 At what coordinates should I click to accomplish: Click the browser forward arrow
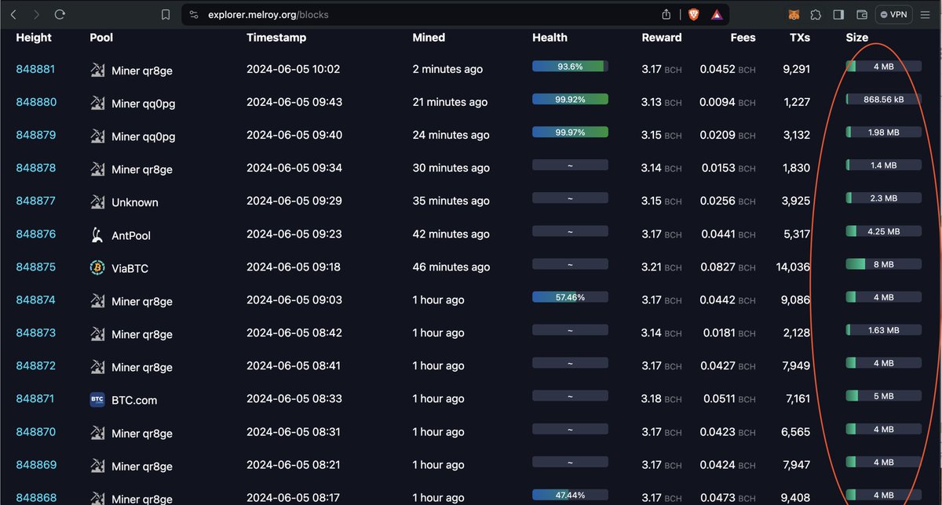36,14
